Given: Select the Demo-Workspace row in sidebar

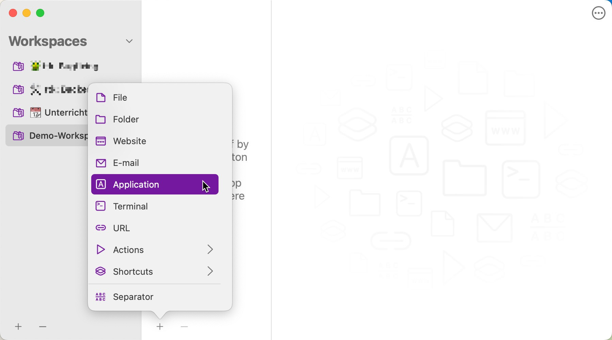Looking at the screenshot, I should pos(47,136).
